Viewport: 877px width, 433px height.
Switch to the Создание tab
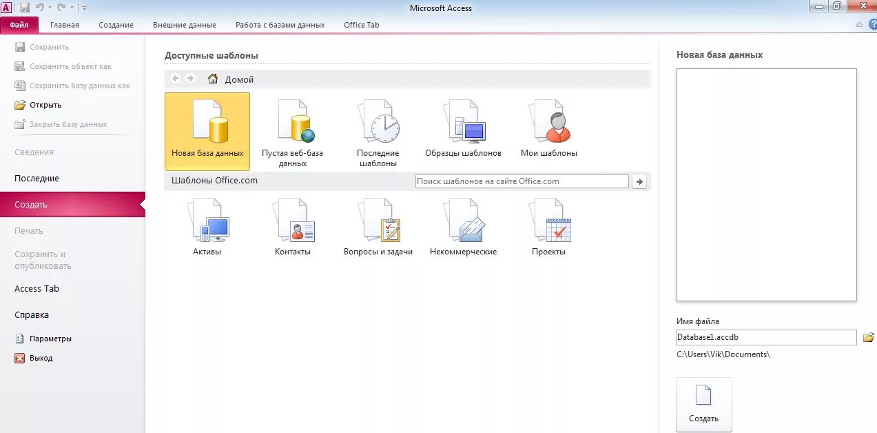[116, 25]
